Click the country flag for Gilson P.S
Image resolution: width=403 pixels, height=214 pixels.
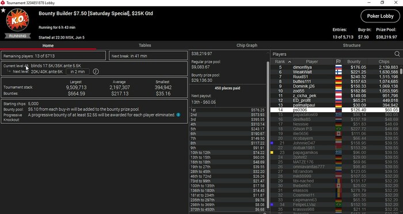pos(339,129)
